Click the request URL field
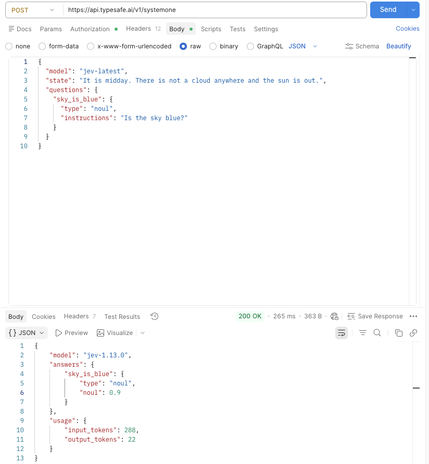This screenshot has width=429, height=464. coord(215,10)
